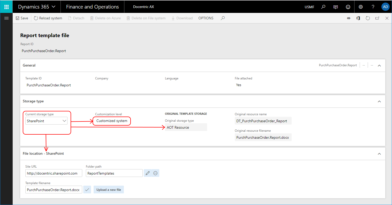Open the help question mark
Screen dimensions: 392x205
click(373, 7)
